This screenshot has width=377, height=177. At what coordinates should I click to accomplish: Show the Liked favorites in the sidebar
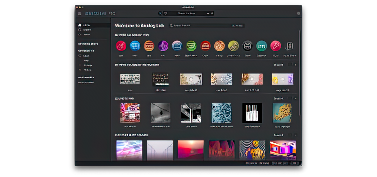pos(86,56)
